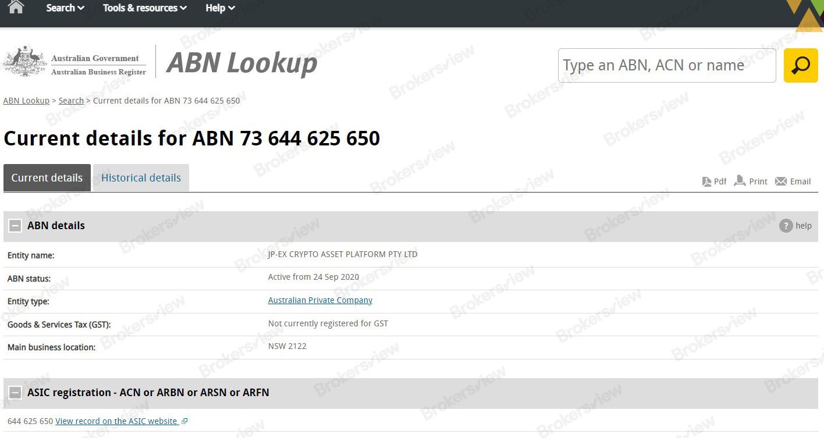Open the Search dropdown menu
824x438 pixels.
[64, 8]
